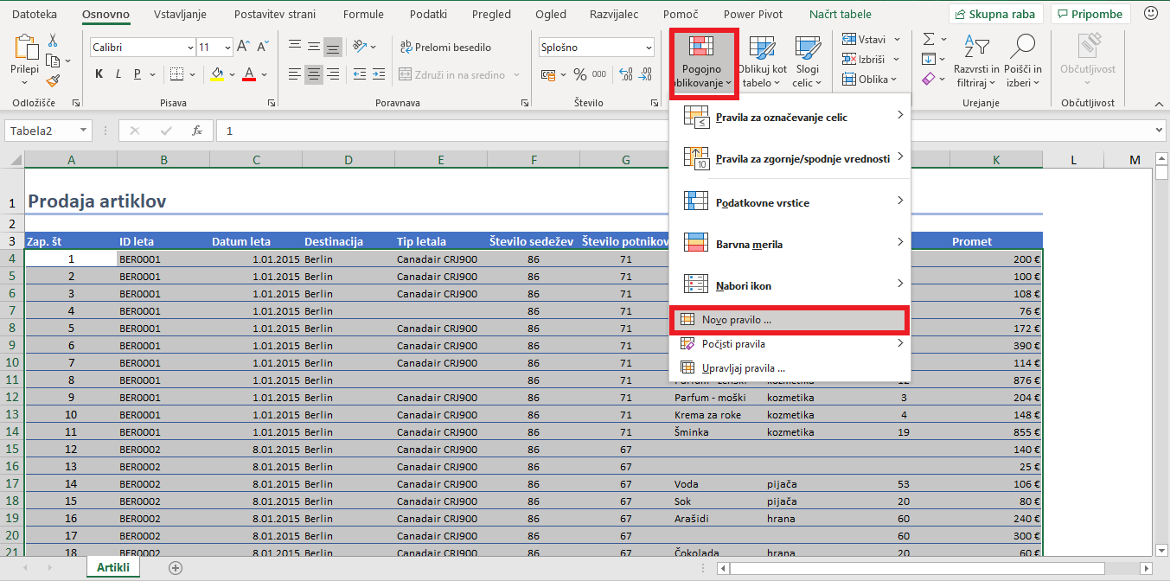The width and height of the screenshot is (1170, 581).
Task: Open Barvna merila color scales submenu
Action: coord(791,244)
